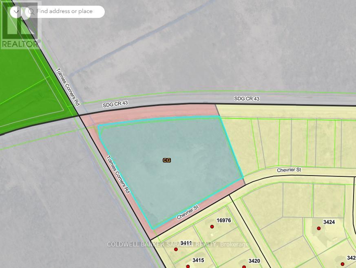Click the 3424 address label
356x268 pixels.
pyautogui.click(x=329, y=222)
